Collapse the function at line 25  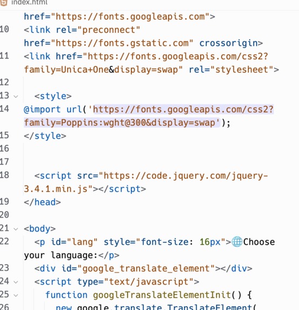[16, 295]
